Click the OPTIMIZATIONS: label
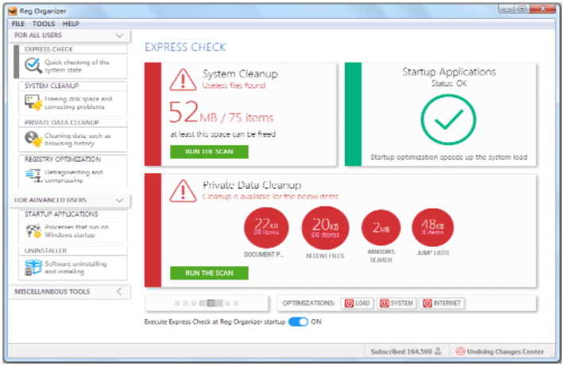 click(308, 303)
